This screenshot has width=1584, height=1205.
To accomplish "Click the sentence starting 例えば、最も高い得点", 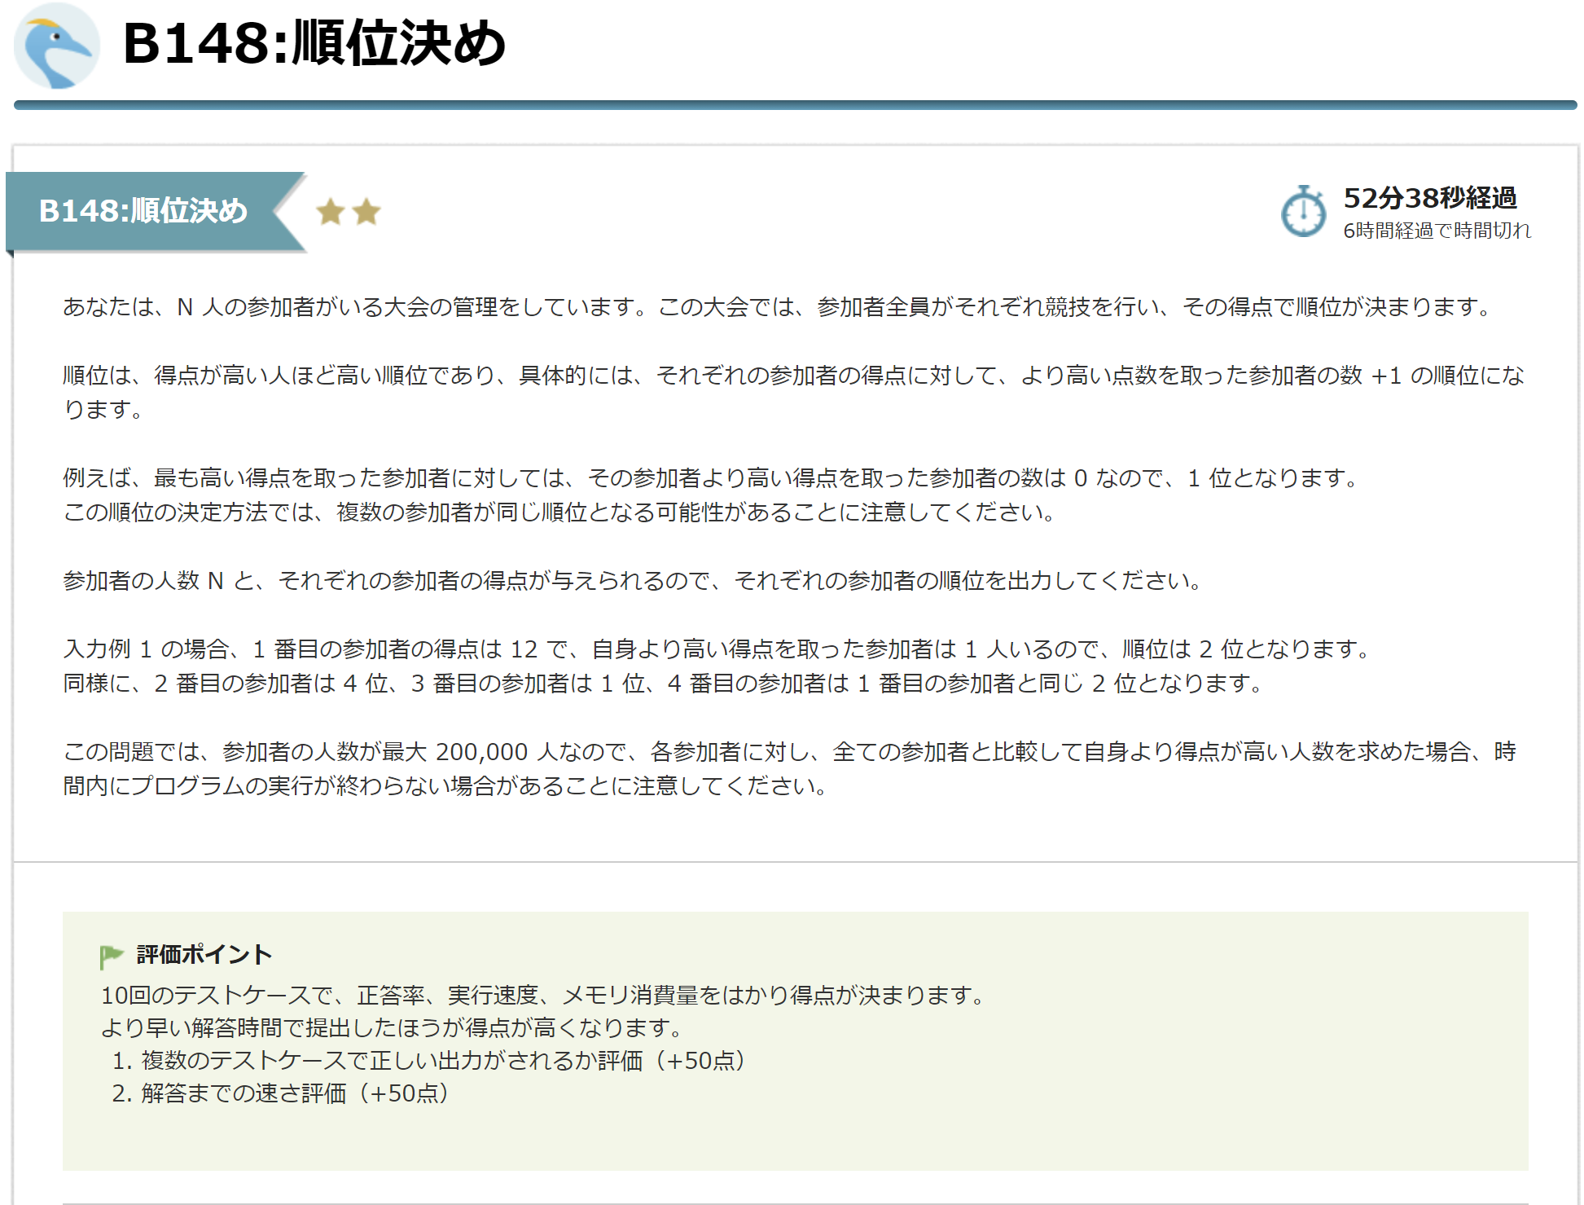I will coord(710,478).
